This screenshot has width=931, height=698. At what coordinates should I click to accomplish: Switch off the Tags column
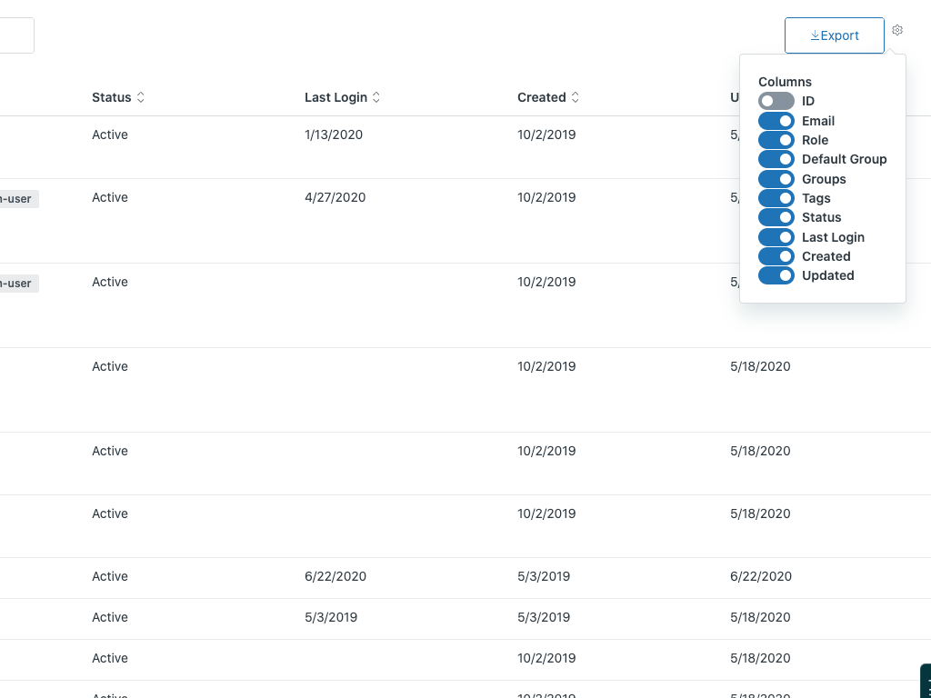776,198
